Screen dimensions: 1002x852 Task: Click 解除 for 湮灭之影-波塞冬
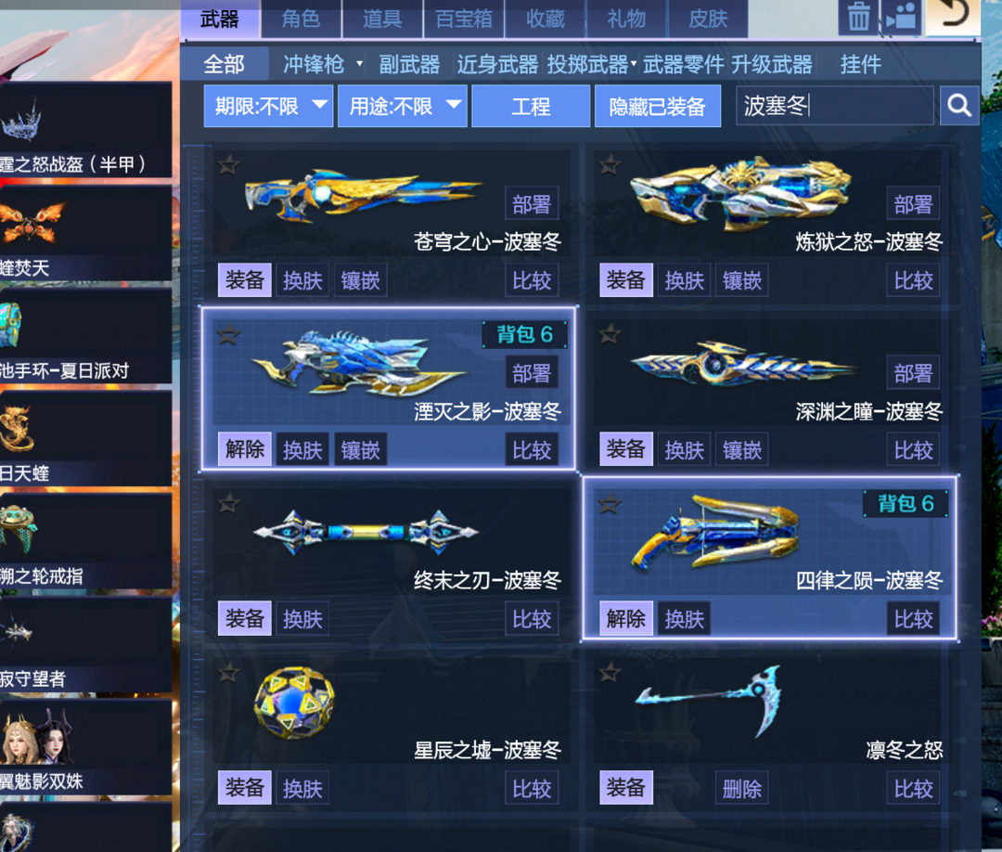(x=245, y=449)
